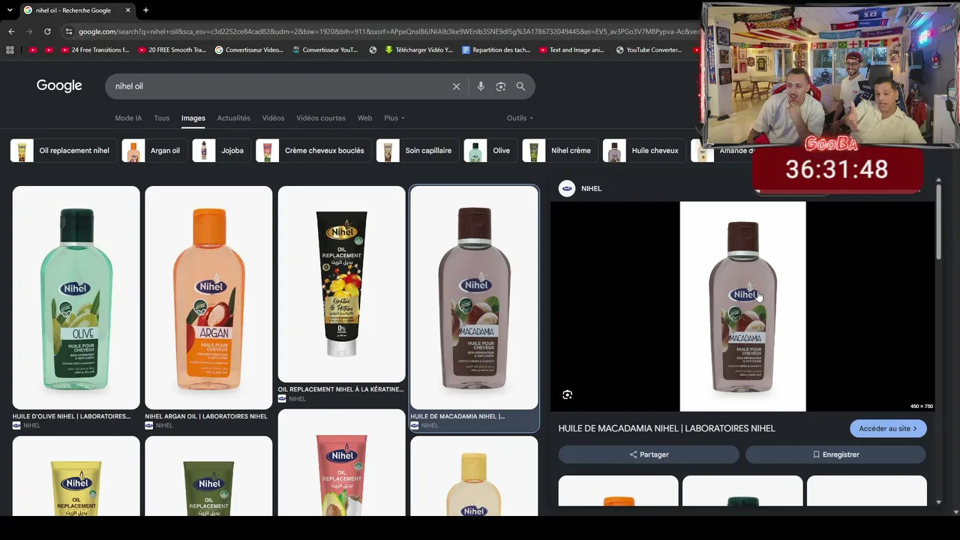Open 'HUILE D'OLIVE NIHEL | LABORATOIRES...' title
This screenshot has width=960, height=540.
(x=71, y=416)
